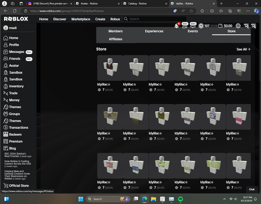Open Marketplace in top navigation
Image resolution: width=261 pixels, height=204 pixels.
[81, 19]
